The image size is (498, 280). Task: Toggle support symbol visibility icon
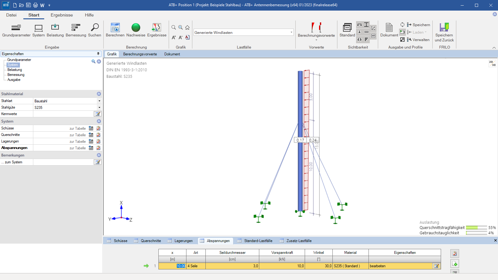click(x=359, y=25)
